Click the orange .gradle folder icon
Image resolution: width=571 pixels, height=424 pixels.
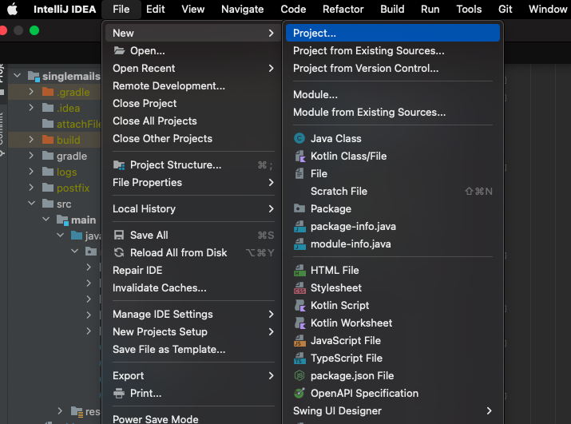(x=48, y=92)
